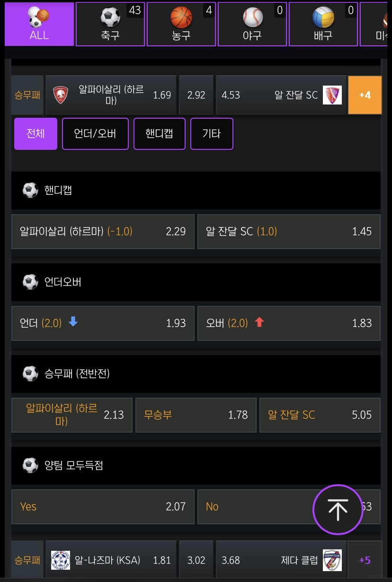Viewport: 392px width, 582px height.
Task: Click the 알파이살리 team crest logo
Action: pyautogui.click(x=61, y=95)
